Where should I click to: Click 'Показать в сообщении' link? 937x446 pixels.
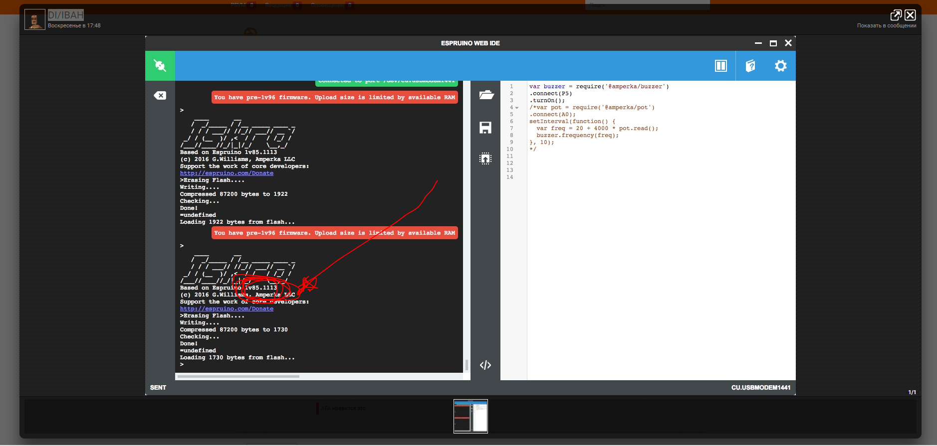click(887, 25)
